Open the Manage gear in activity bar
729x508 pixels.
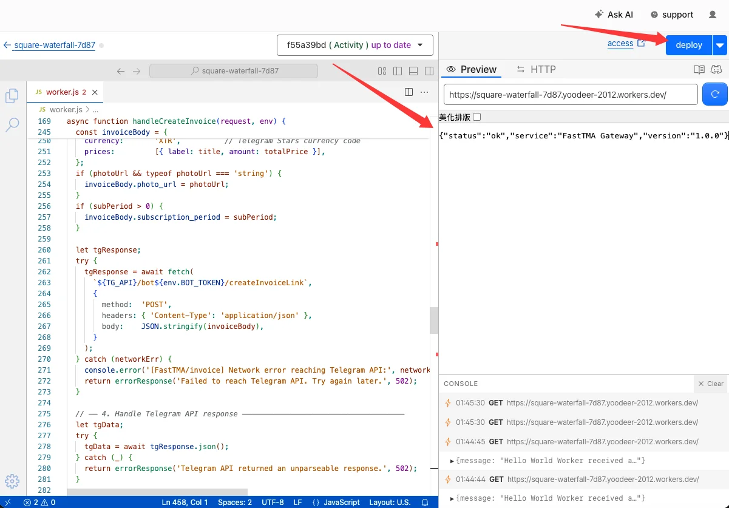pos(12,481)
